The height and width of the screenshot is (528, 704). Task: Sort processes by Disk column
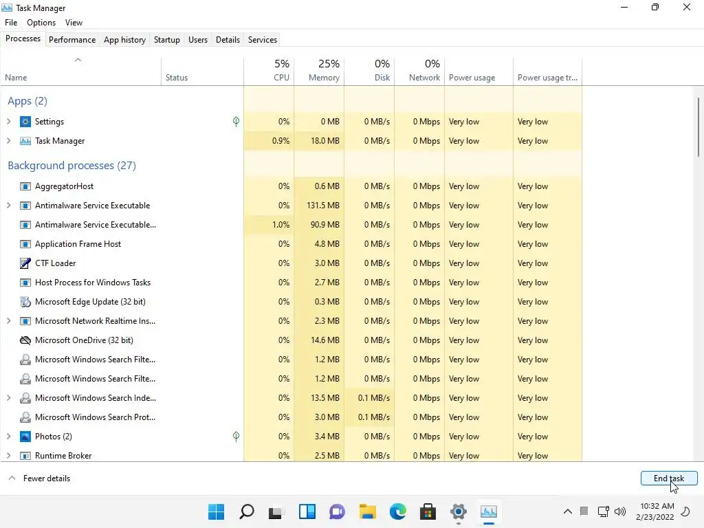coord(369,71)
